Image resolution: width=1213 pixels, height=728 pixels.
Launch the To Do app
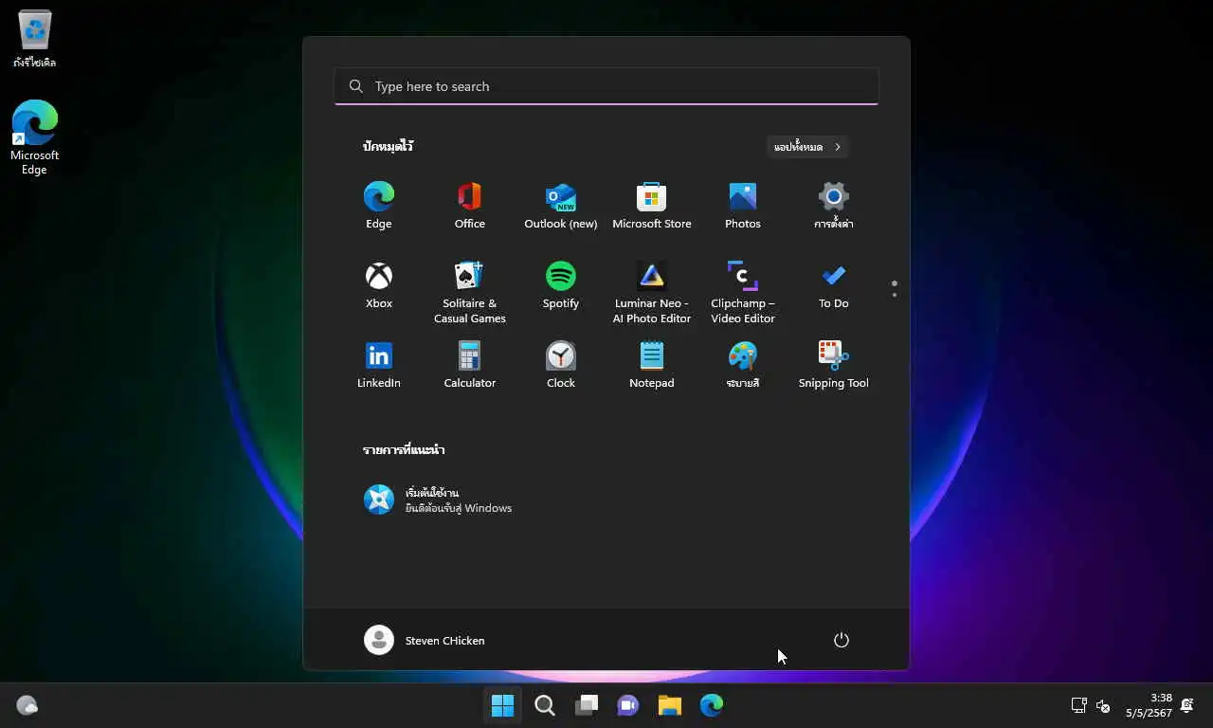pyautogui.click(x=833, y=285)
